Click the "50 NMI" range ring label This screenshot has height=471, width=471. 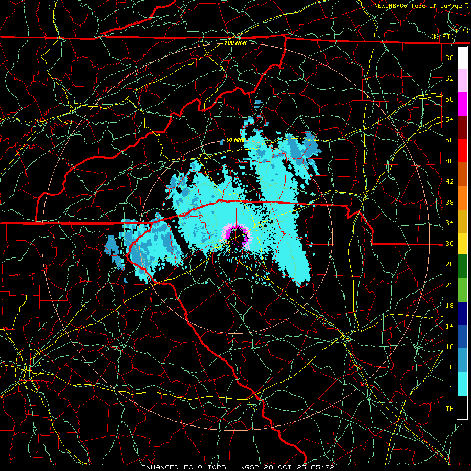tap(235, 140)
